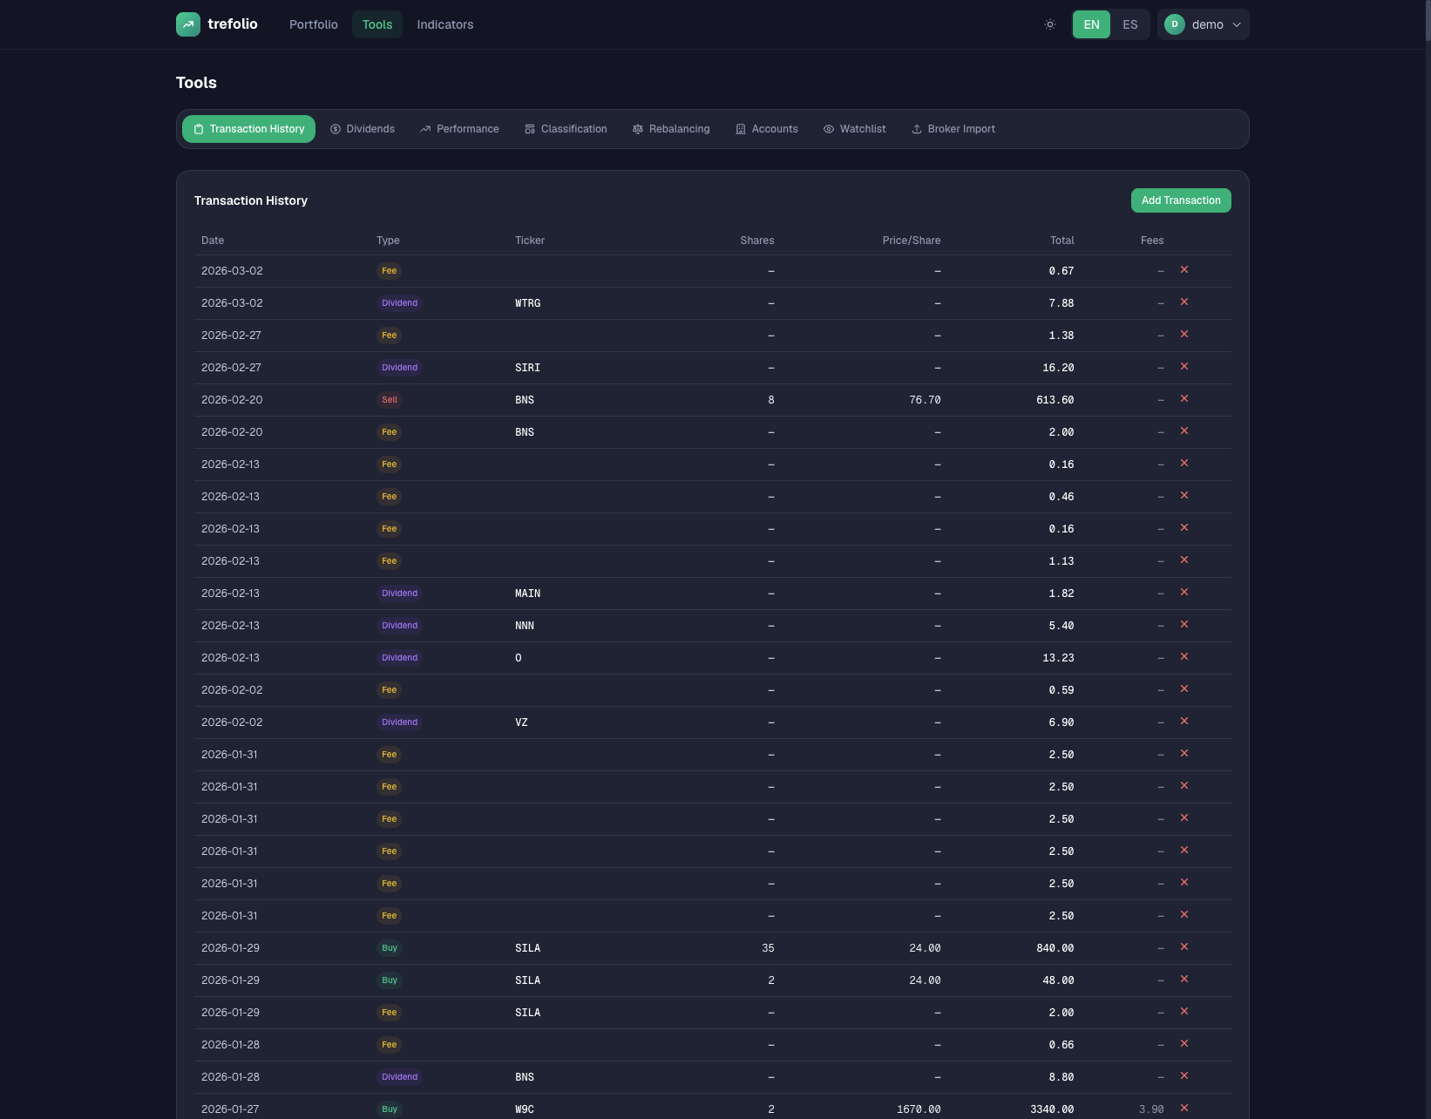Open the Portfolio menu item
This screenshot has width=1431, height=1119.
click(x=313, y=24)
